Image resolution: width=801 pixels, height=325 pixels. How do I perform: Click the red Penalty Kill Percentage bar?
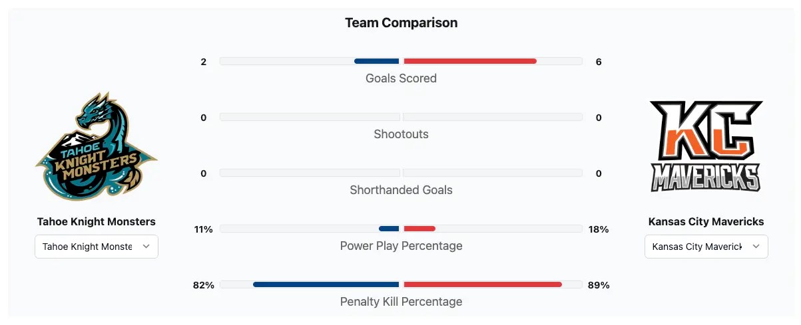click(x=483, y=284)
